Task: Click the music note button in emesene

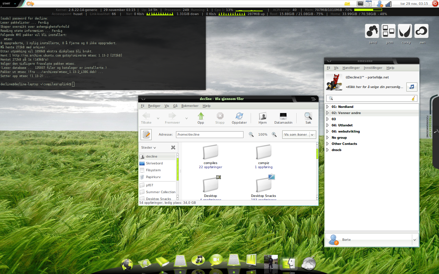Action: (x=412, y=87)
